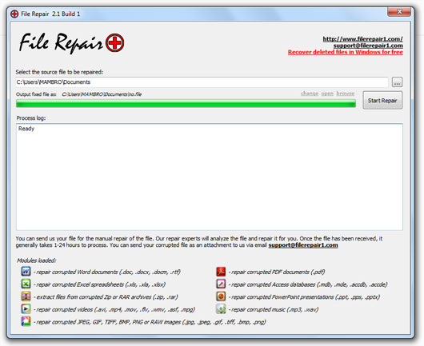
Task: Close the File Repair window
Action: 399,12
